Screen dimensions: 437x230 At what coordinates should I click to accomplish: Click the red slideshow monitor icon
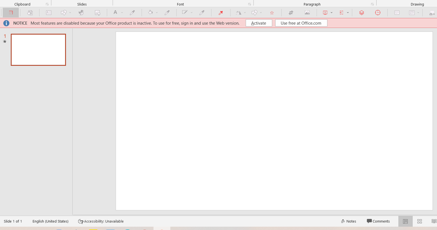click(325, 13)
